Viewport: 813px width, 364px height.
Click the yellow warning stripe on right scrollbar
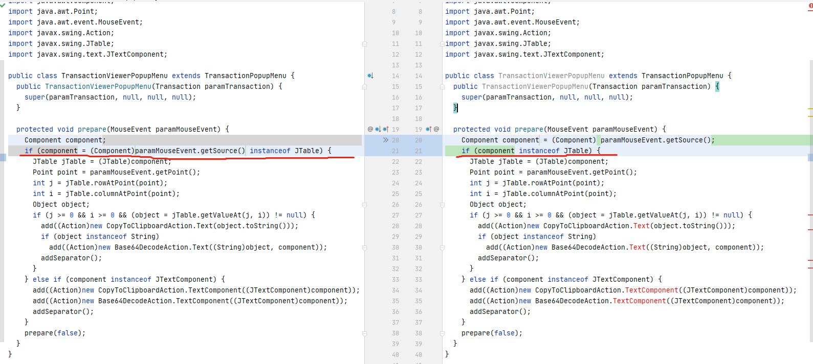click(x=810, y=109)
